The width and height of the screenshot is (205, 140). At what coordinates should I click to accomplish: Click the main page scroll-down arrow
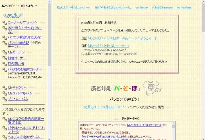click(203, 138)
